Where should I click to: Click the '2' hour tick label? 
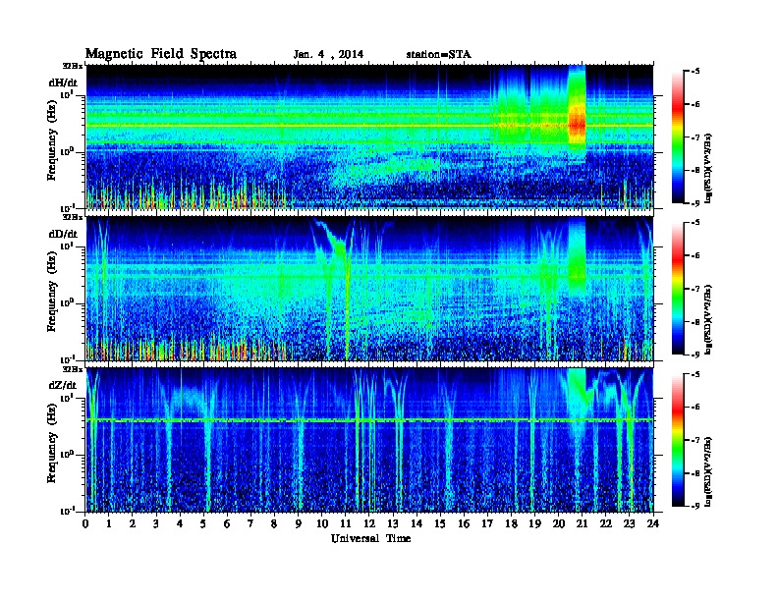[x=133, y=524]
